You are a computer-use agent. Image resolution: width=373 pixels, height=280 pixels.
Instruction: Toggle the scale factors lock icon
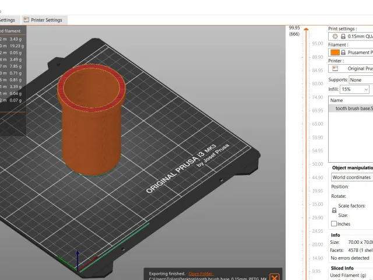pos(334,211)
